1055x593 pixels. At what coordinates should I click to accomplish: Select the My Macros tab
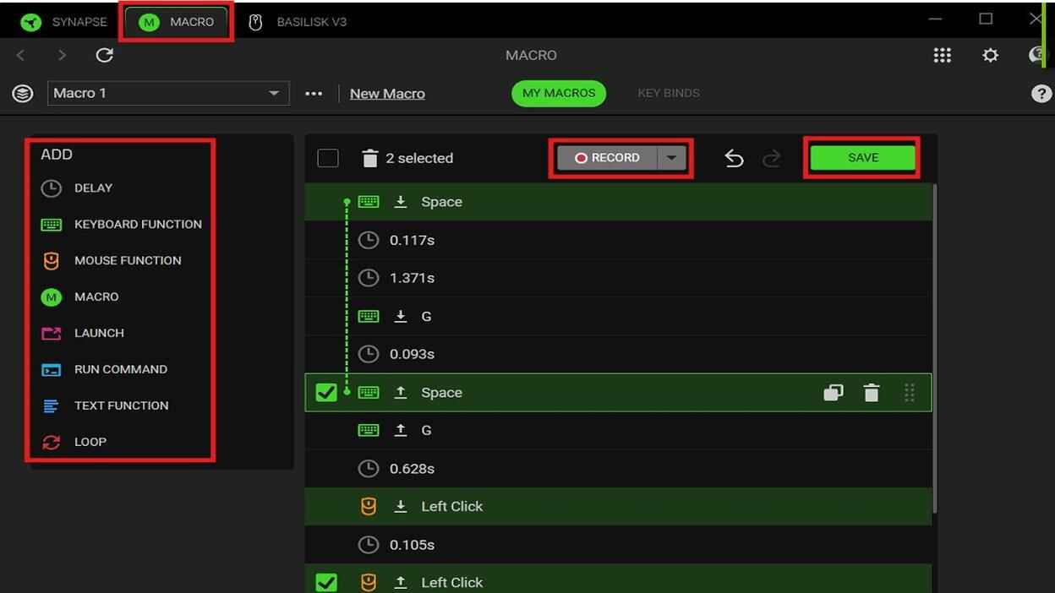point(559,93)
